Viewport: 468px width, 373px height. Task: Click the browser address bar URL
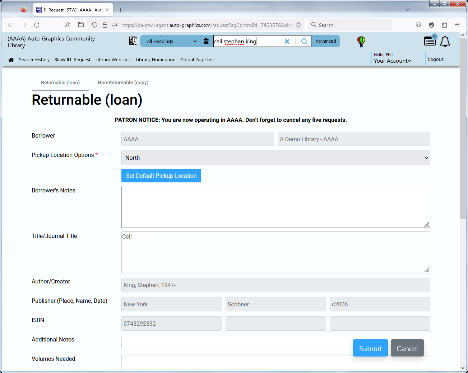click(207, 25)
